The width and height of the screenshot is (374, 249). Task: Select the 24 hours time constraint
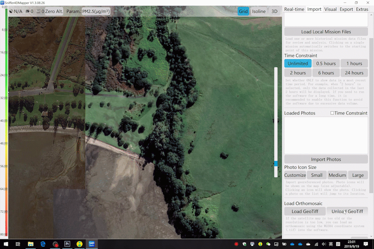354,73
